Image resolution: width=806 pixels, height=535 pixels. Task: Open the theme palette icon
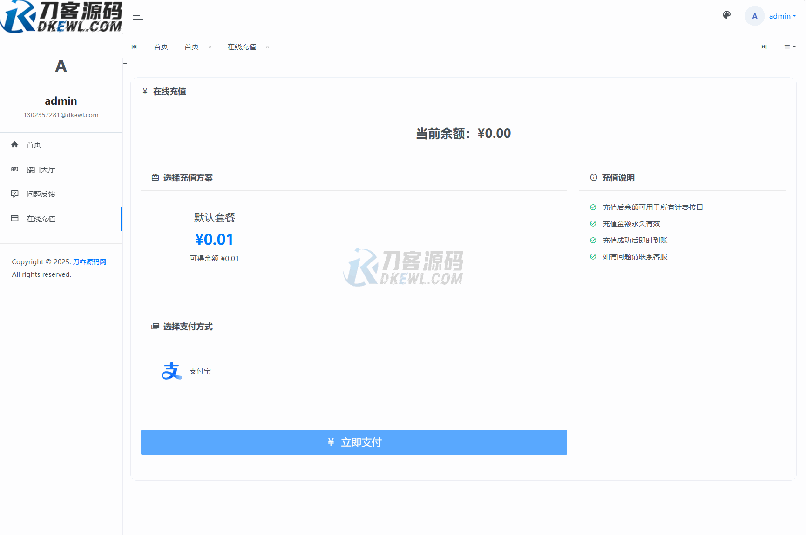[726, 15]
